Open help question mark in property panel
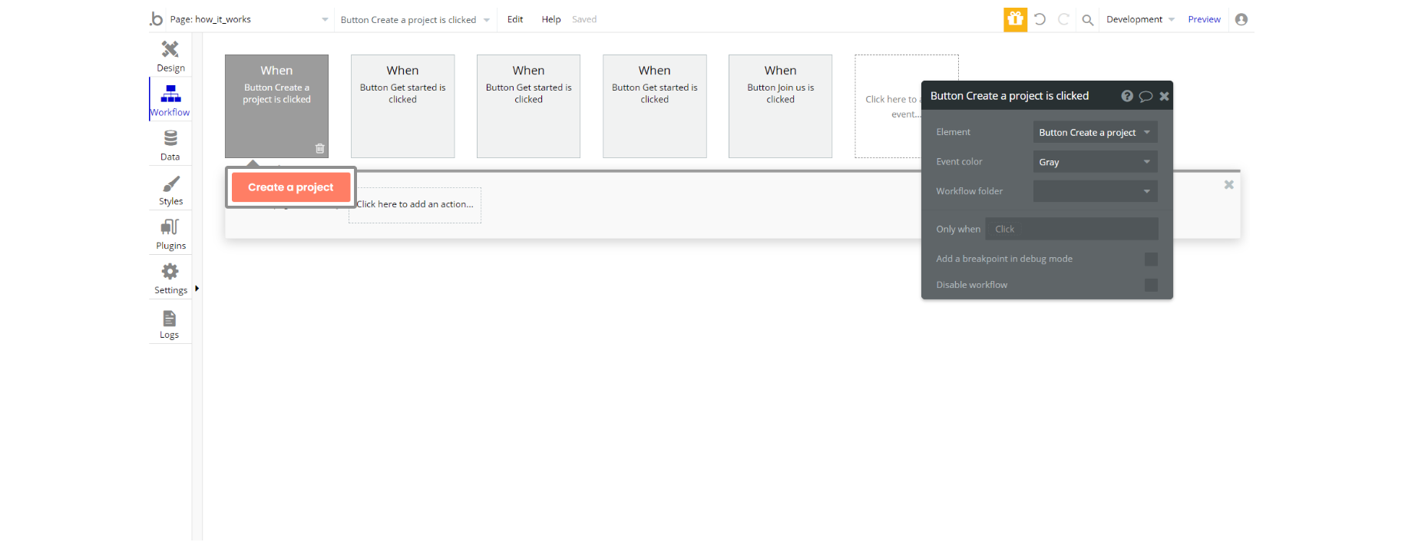1405x542 pixels. point(1127,96)
